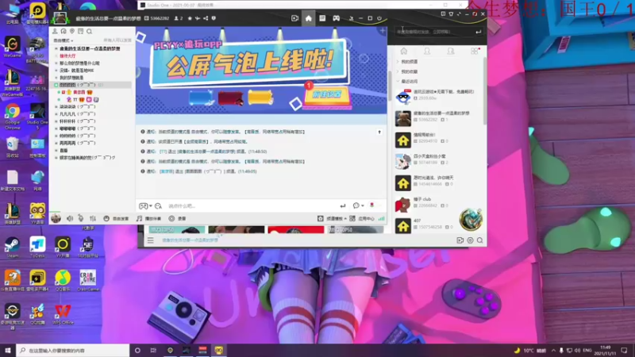The height and width of the screenshot is (357, 635).
Task: Click the user avatar in bottom control bar
Action: click(x=56, y=218)
